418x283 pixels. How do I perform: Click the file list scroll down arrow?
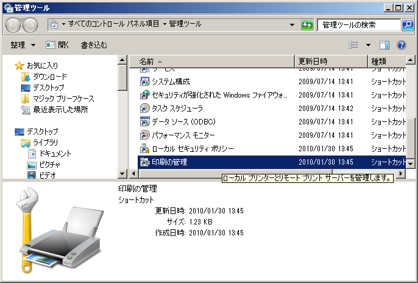click(410, 164)
